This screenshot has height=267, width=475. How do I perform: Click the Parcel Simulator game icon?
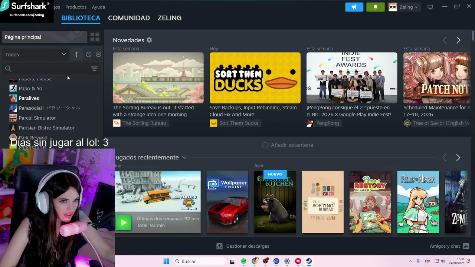coord(13,118)
